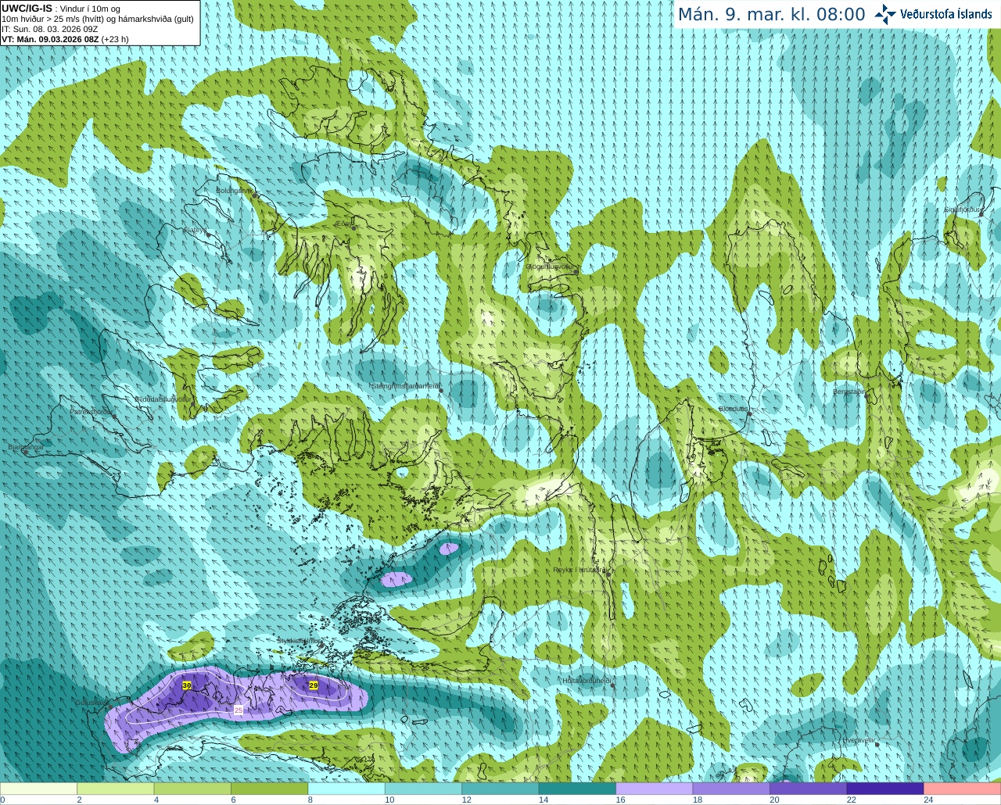Select the Steingrímsfjarðarheiði station label

[405, 386]
